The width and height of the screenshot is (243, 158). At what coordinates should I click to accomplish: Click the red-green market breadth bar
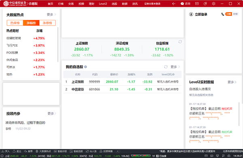click(141, 156)
